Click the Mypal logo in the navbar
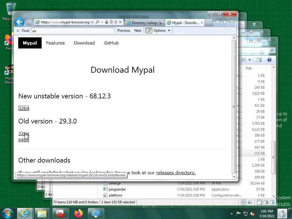This screenshot has height=219, width=292. 30,43
